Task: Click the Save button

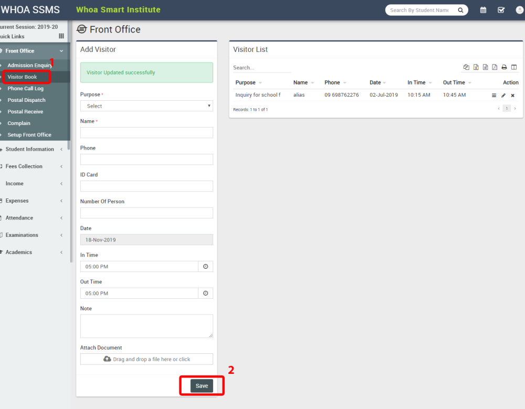Action: (x=202, y=385)
